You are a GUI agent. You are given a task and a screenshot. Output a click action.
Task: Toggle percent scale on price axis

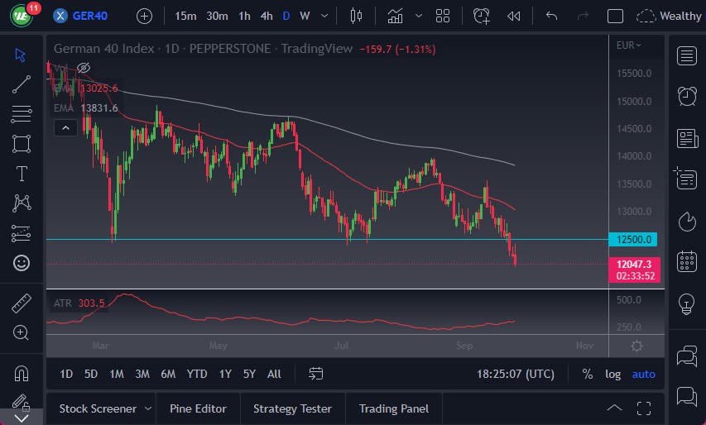(587, 374)
